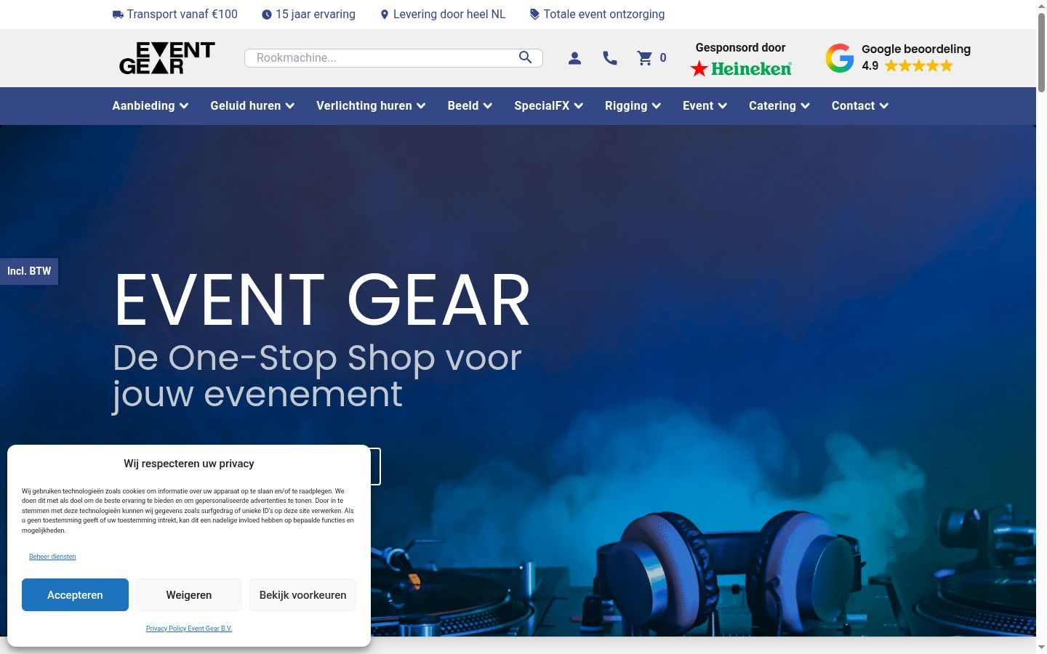Click the Google beoordeling text
Viewport: 1047px width, 654px height.
[x=916, y=49]
